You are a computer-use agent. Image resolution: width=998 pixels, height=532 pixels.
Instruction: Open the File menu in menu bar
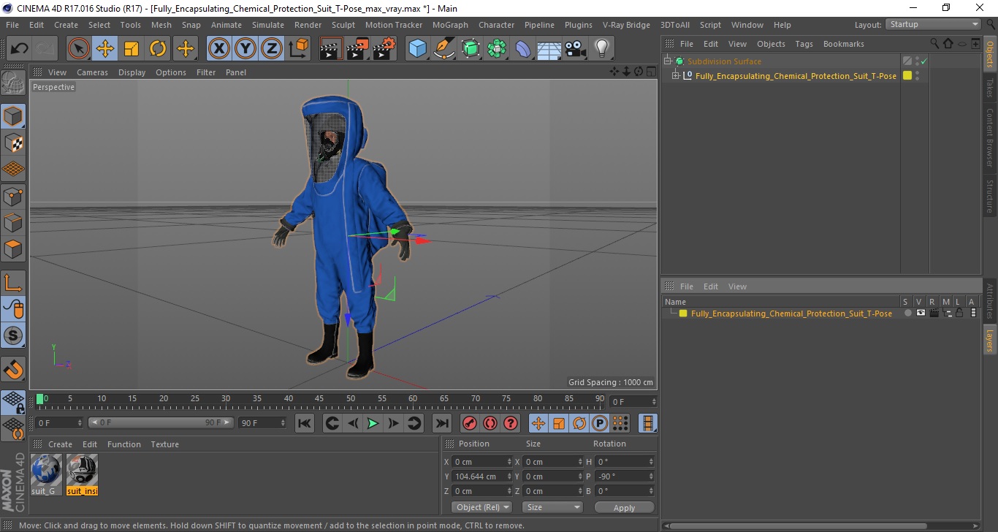12,25
